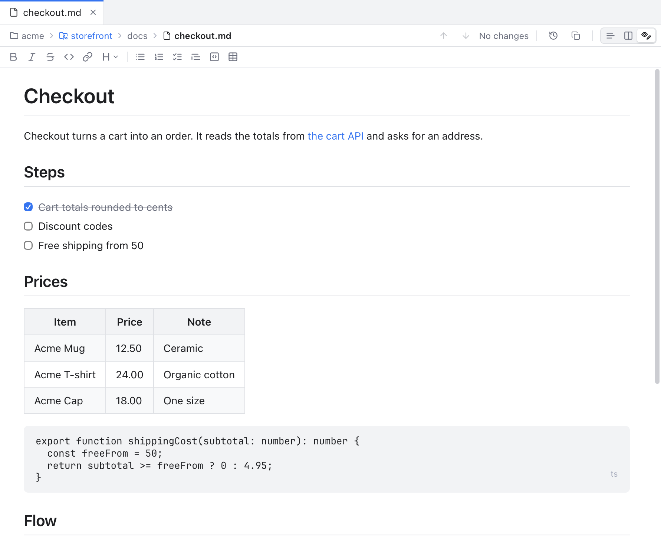This screenshot has width=661, height=545.
Task: Uncheck 'Cart totals rounded to cents'
Action: 28,207
